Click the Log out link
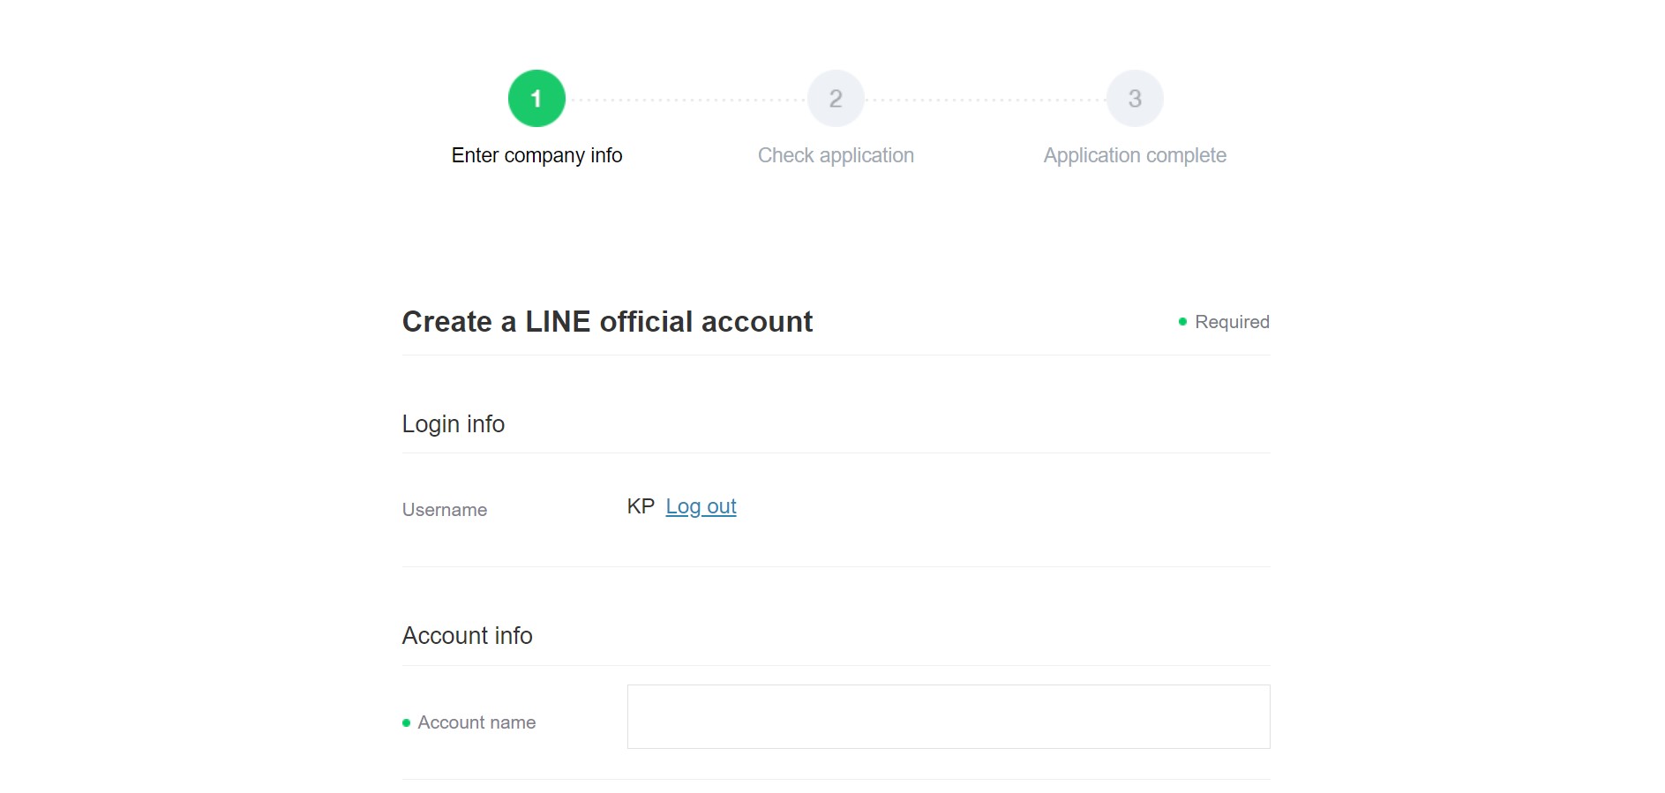This screenshot has width=1665, height=793. click(701, 506)
